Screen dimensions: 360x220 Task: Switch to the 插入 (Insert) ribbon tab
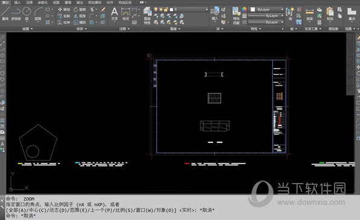pyautogui.click(x=18, y=2)
